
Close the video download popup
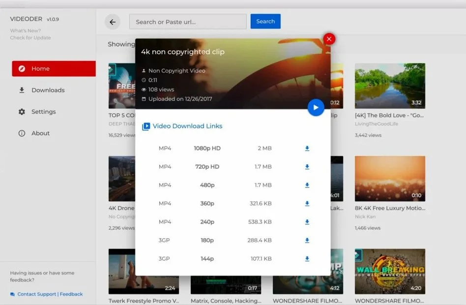[x=329, y=39]
